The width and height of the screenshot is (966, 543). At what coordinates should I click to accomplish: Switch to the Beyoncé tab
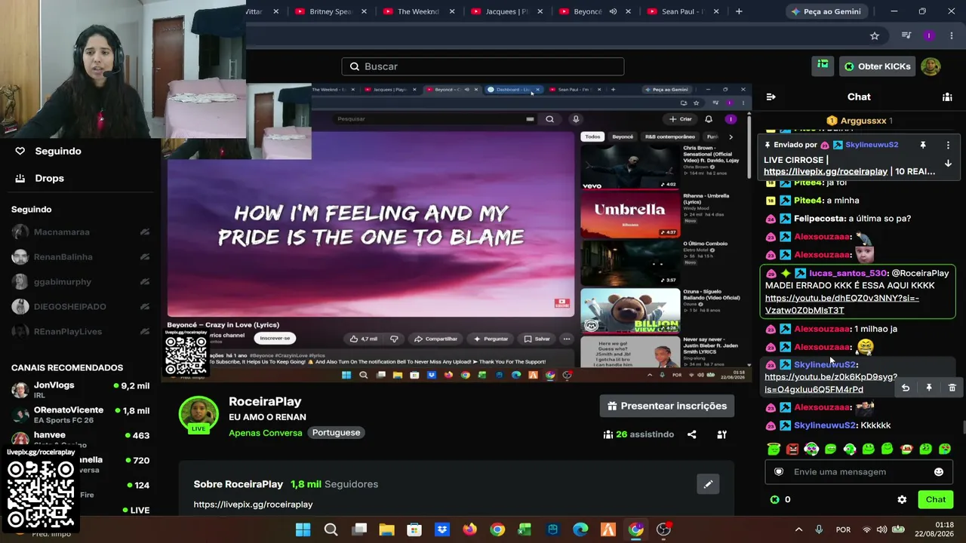[x=589, y=11]
